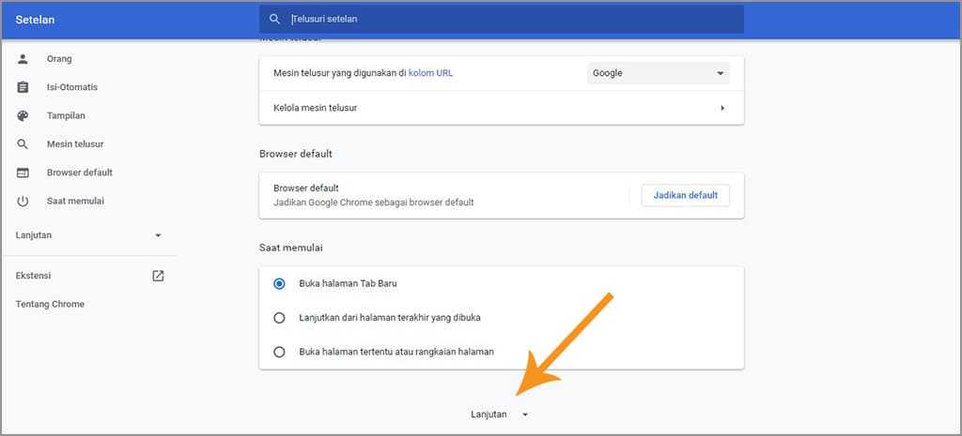962x436 pixels.
Task: Click the Tampilan palette icon
Action: tap(23, 115)
